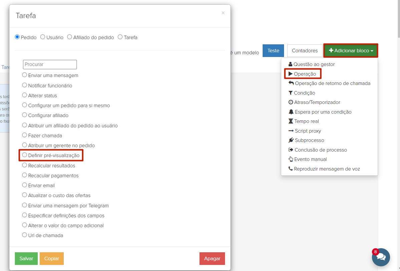Click the clock icon for Atraso/Temporizador

coord(291,102)
